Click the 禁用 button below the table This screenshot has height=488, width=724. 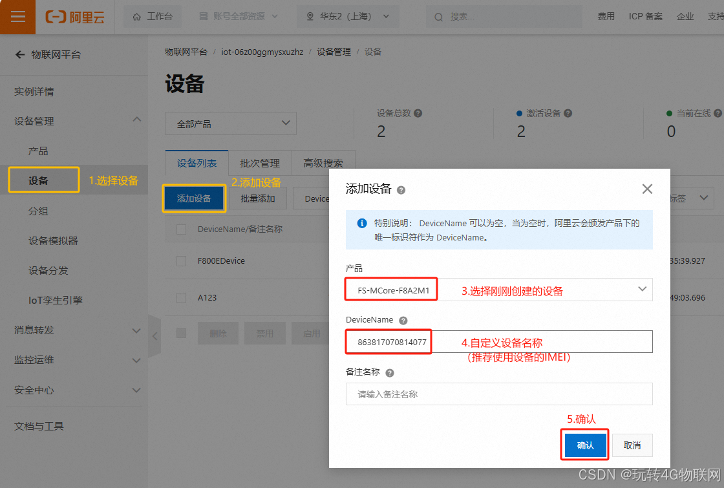[265, 334]
